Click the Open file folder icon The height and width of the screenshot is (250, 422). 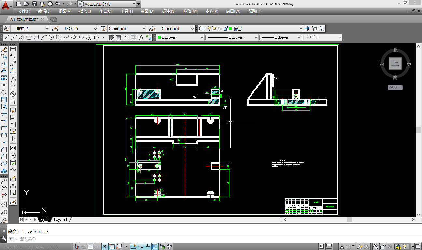pyautogui.click(x=26, y=4)
